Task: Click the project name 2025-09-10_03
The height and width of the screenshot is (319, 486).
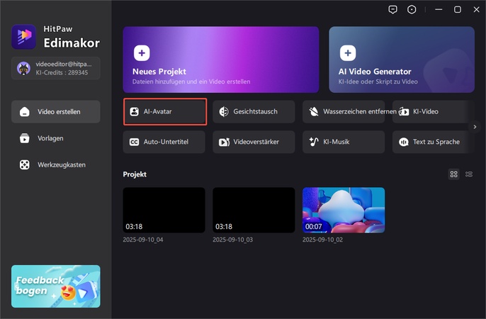Action: [233, 240]
